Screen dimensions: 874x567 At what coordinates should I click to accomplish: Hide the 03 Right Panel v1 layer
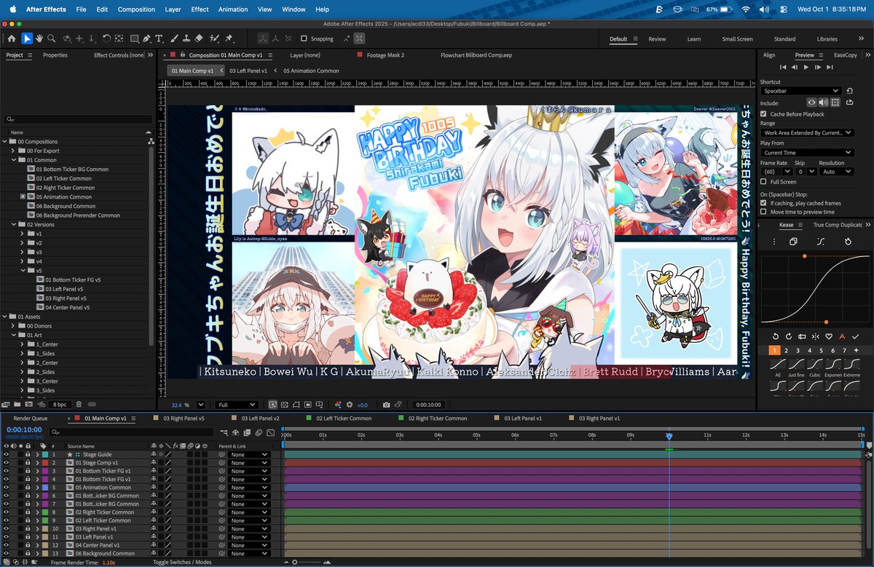[x=6, y=528]
